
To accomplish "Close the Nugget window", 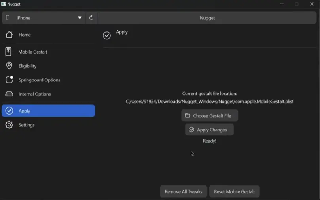I will coord(312,4).
